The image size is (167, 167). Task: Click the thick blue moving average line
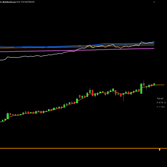point(77,45)
